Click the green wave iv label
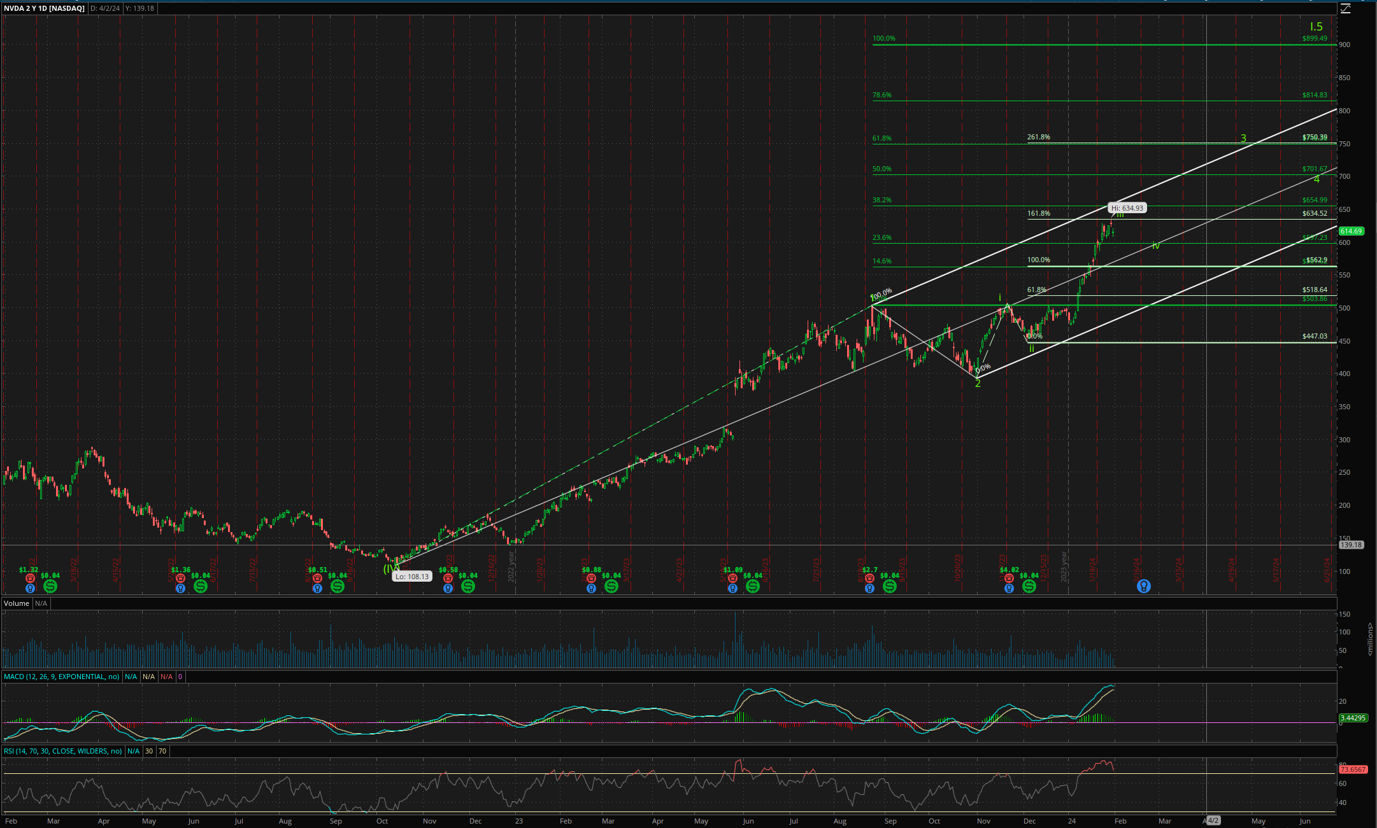This screenshot has width=1377, height=828. click(x=1155, y=245)
